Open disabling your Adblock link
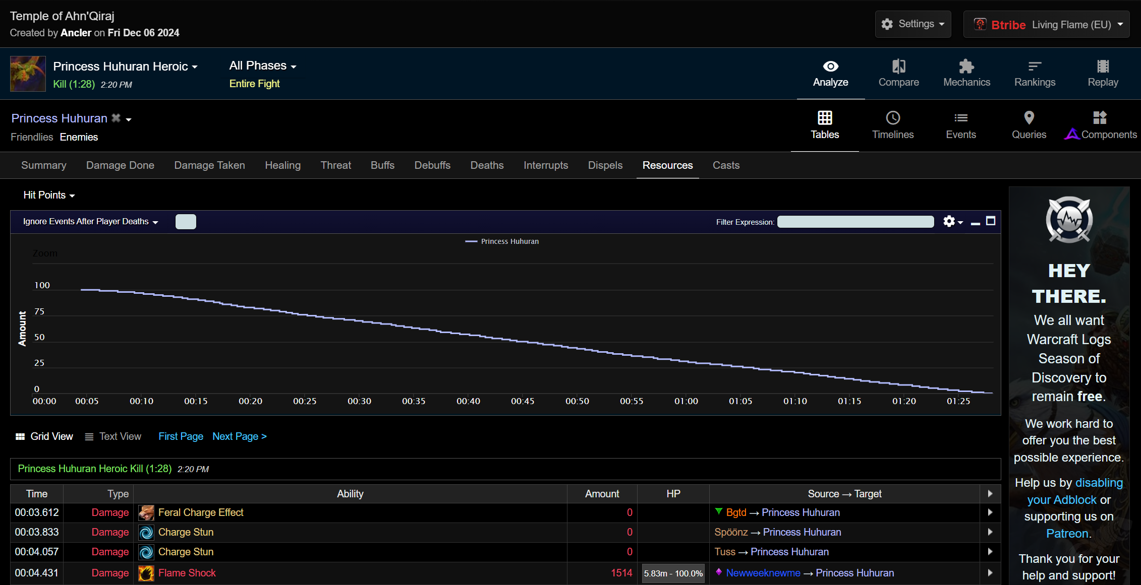This screenshot has width=1141, height=585. pyautogui.click(x=1074, y=491)
